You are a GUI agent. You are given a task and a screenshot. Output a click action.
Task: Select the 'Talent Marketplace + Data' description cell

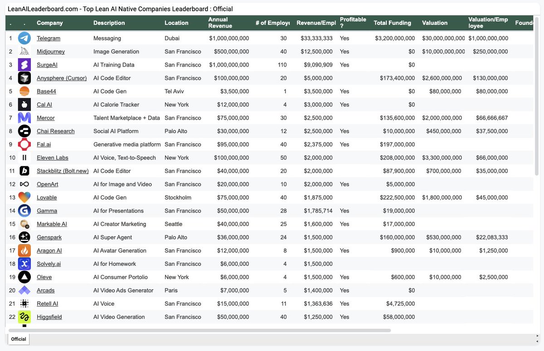tap(126, 118)
